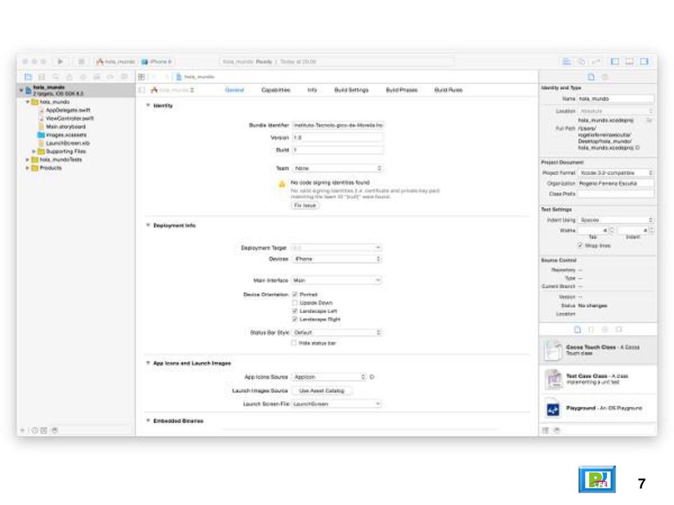Toggle library grid view icon
This screenshot has height=505, width=674.
click(x=546, y=430)
